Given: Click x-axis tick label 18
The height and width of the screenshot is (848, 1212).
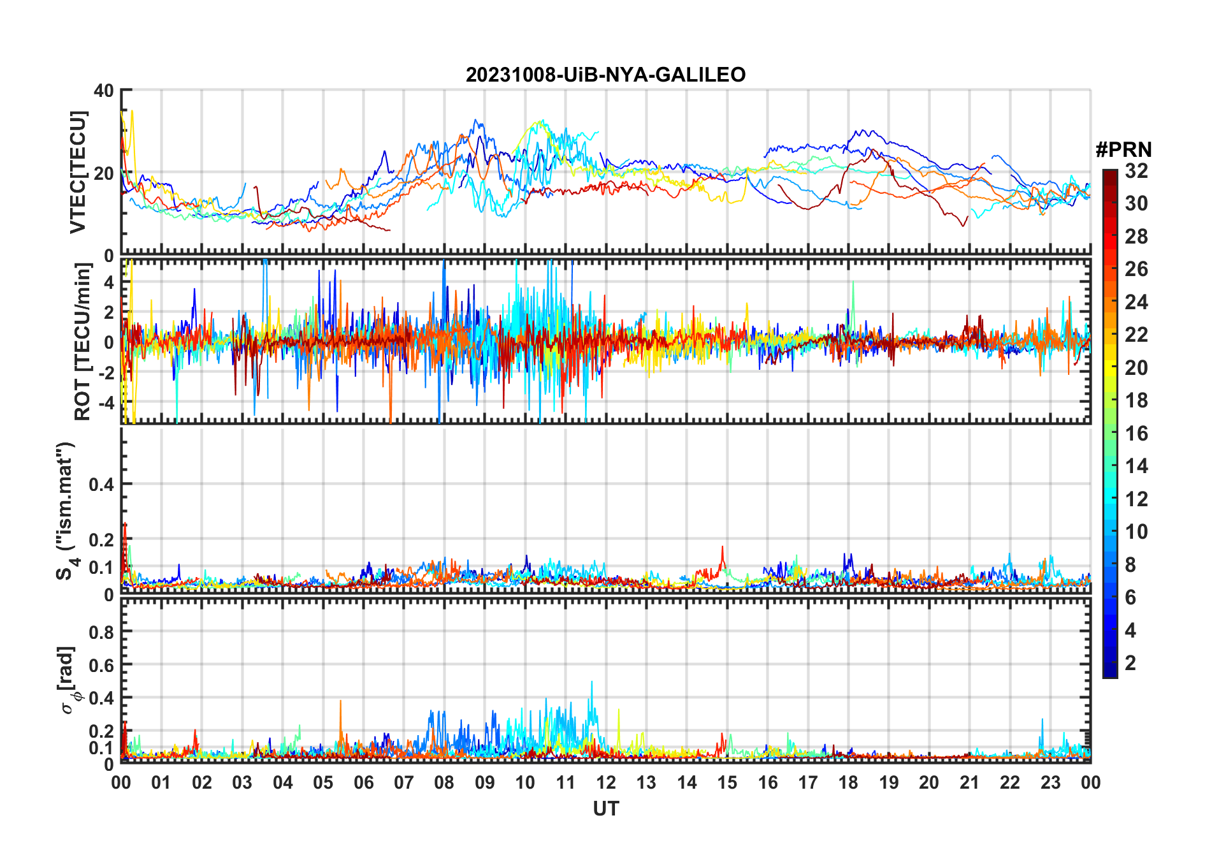Looking at the screenshot, I should pos(848,782).
